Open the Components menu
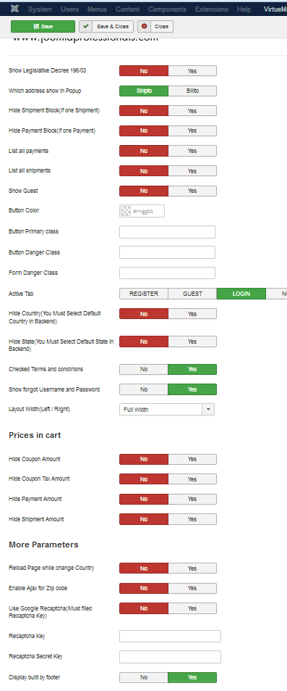The height and width of the screenshot is (691, 287). pyautogui.click(x=167, y=9)
